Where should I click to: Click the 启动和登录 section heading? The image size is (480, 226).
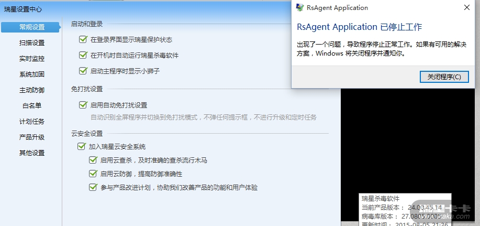click(x=87, y=24)
